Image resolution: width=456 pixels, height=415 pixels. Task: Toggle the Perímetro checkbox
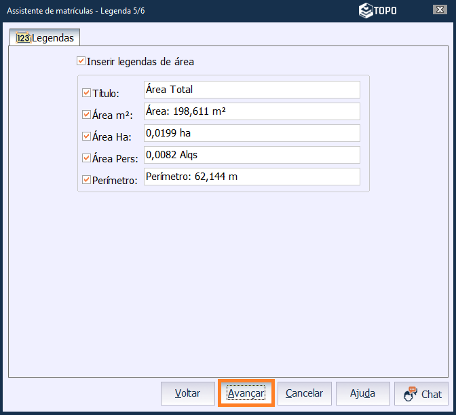point(86,180)
